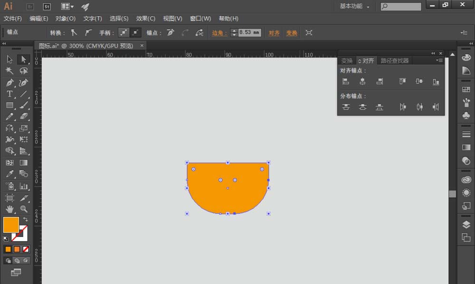Click horizontal align center anchor icon

(x=362, y=81)
